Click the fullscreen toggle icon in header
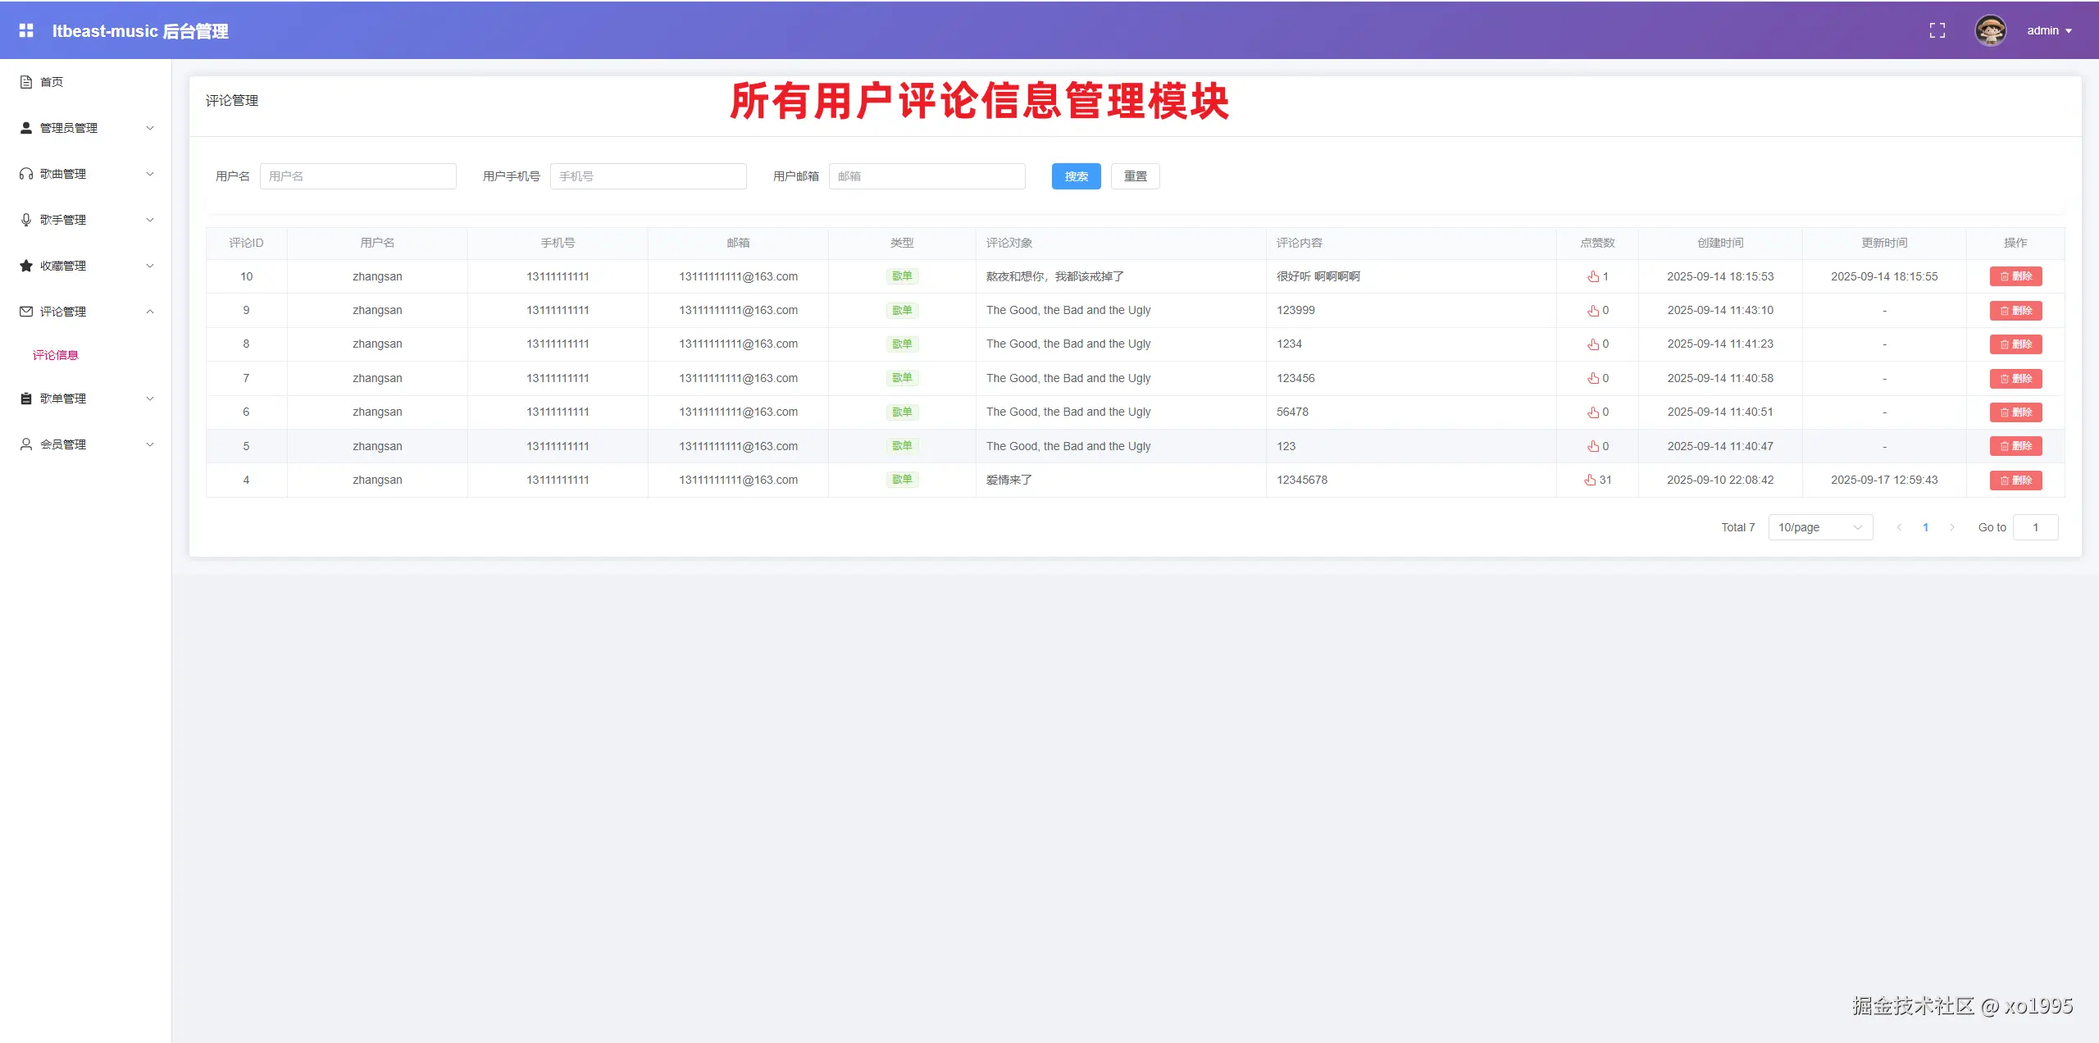2099x1043 pixels. [x=1937, y=30]
